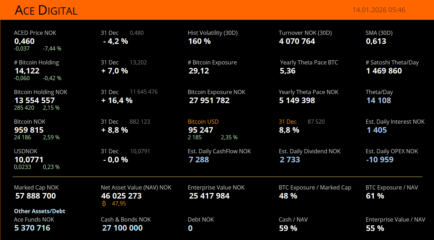This screenshot has width=434, height=240.
Task: Click the - 0,0 % USDNOK change
Action: pyautogui.click(x=115, y=160)
